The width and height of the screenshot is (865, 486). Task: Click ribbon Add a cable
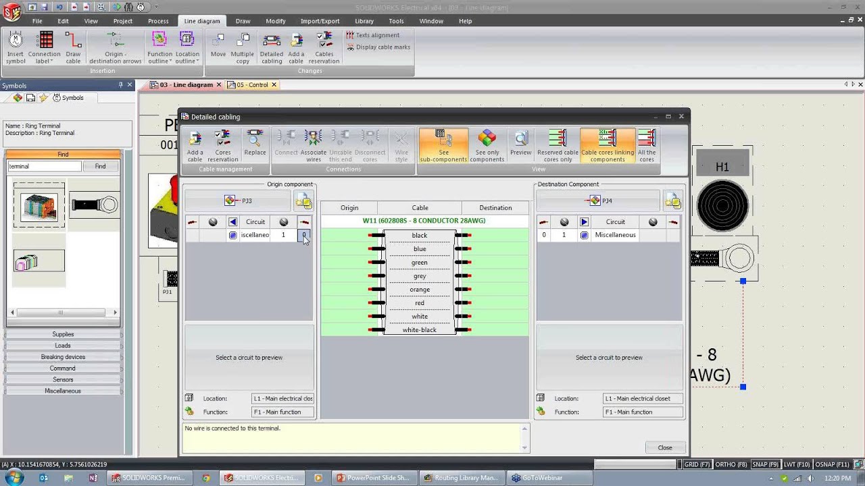[296, 48]
